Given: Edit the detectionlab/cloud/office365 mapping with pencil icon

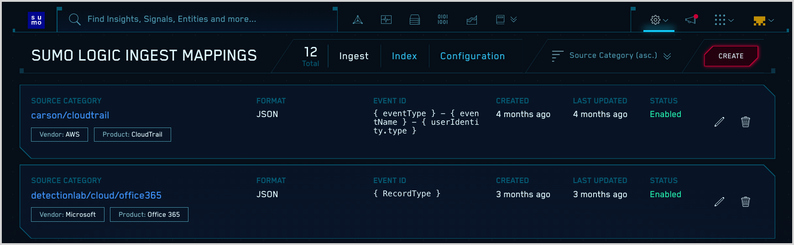Looking at the screenshot, I should point(719,202).
